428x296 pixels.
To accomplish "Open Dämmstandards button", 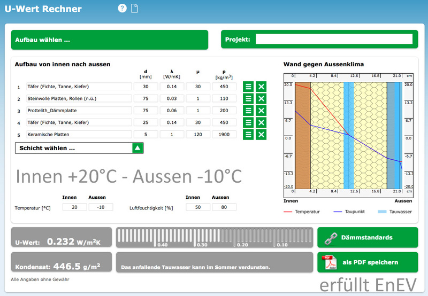I will [x=368, y=237].
